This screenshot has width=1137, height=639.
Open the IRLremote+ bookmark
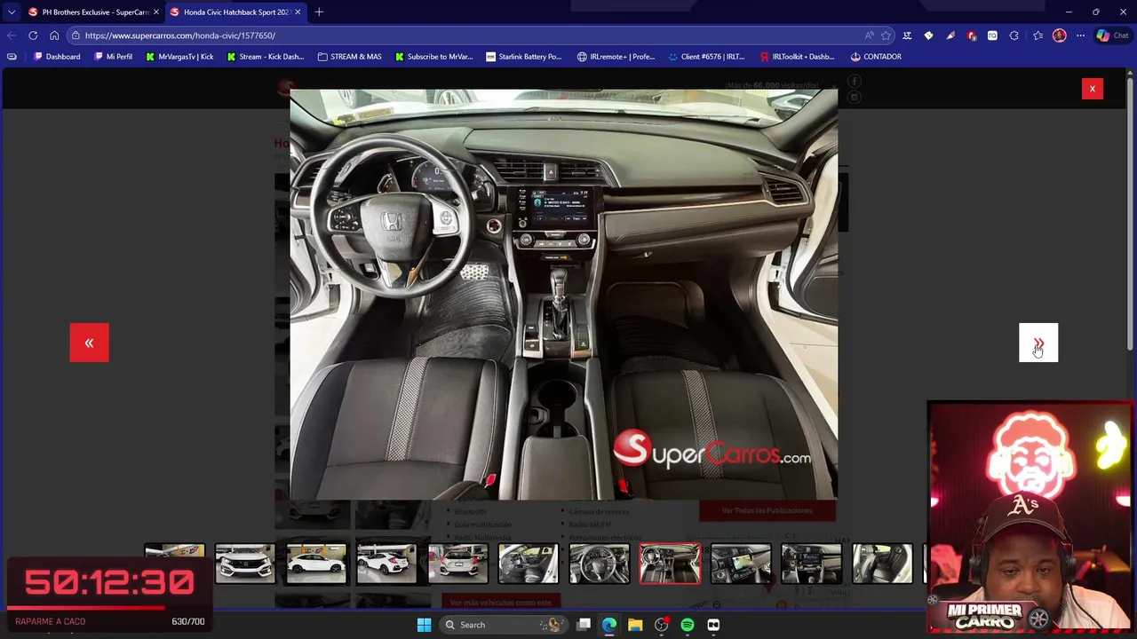[616, 57]
